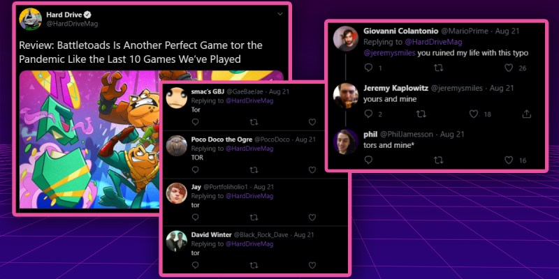The height and width of the screenshot is (279, 559).
Task: Open @HardDriveMag link in Jay's reply
Action: [249, 196]
